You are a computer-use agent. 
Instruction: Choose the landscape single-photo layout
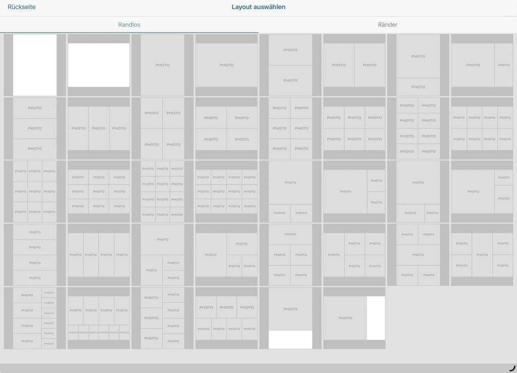point(226,65)
